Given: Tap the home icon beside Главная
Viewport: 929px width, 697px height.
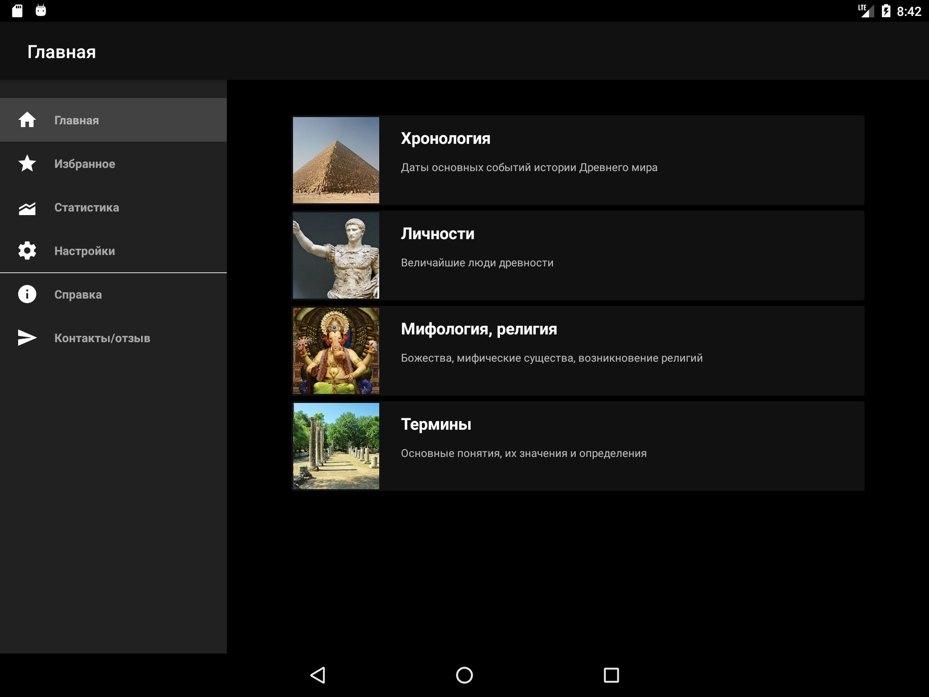Looking at the screenshot, I should [x=27, y=120].
